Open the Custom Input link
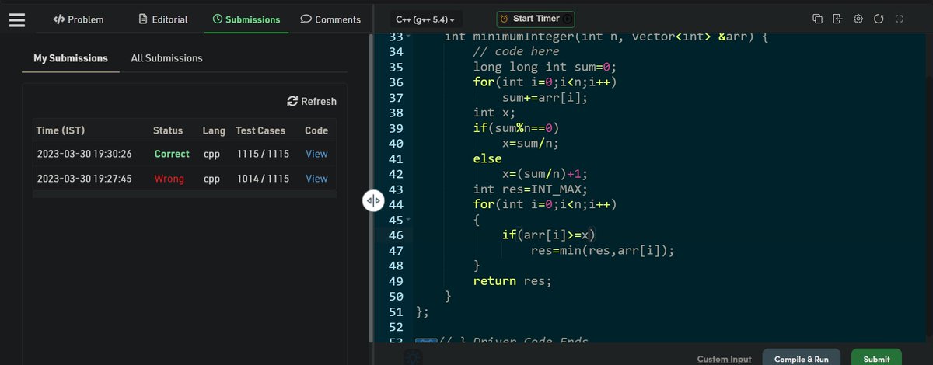 pos(724,359)
